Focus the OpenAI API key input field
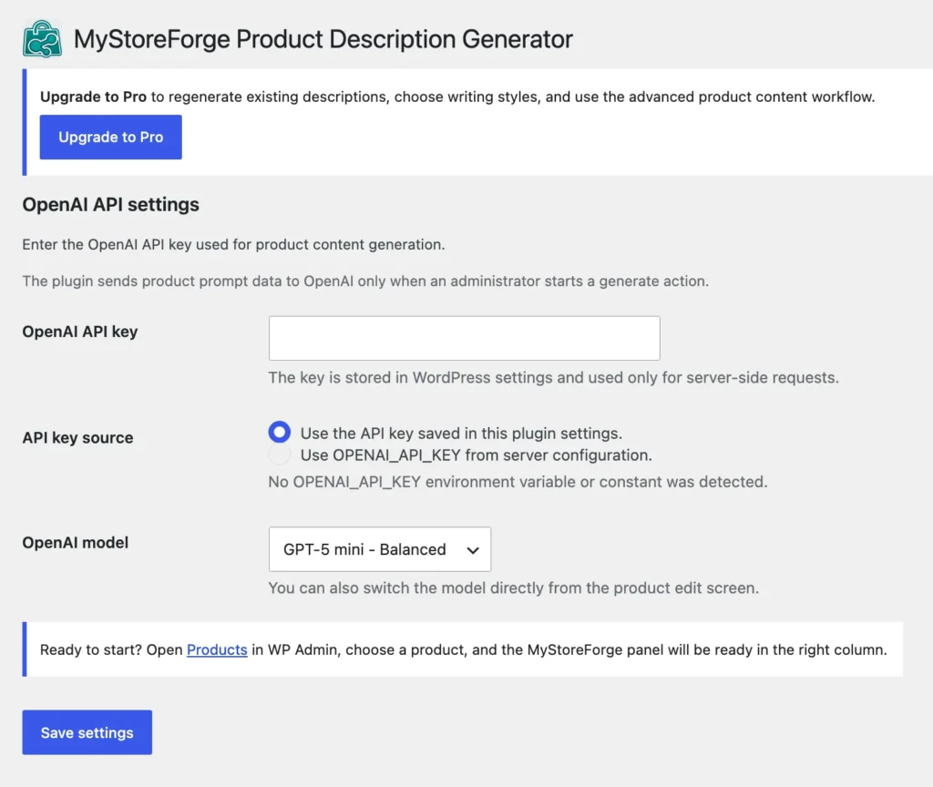This screenshot has width=933, height=787. [x=464, y=338]
